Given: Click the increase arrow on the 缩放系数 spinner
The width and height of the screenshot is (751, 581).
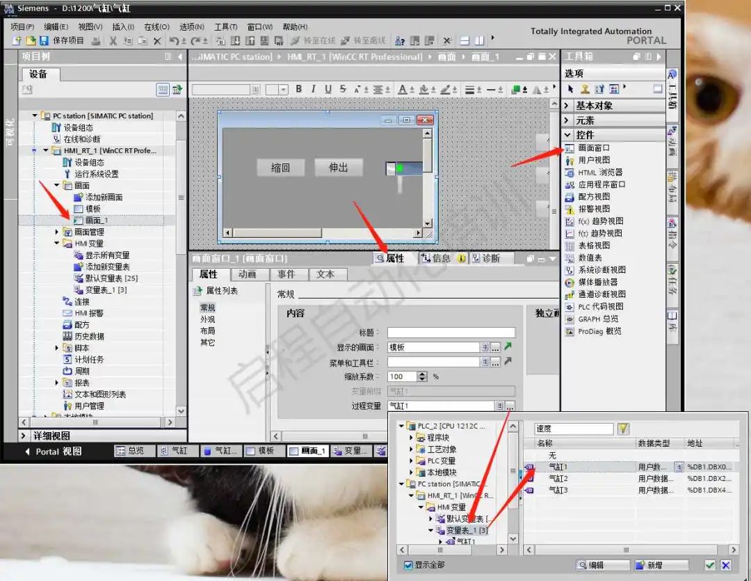Looking at the screenshot, I should pyautogui.click(x=422, y=374).
